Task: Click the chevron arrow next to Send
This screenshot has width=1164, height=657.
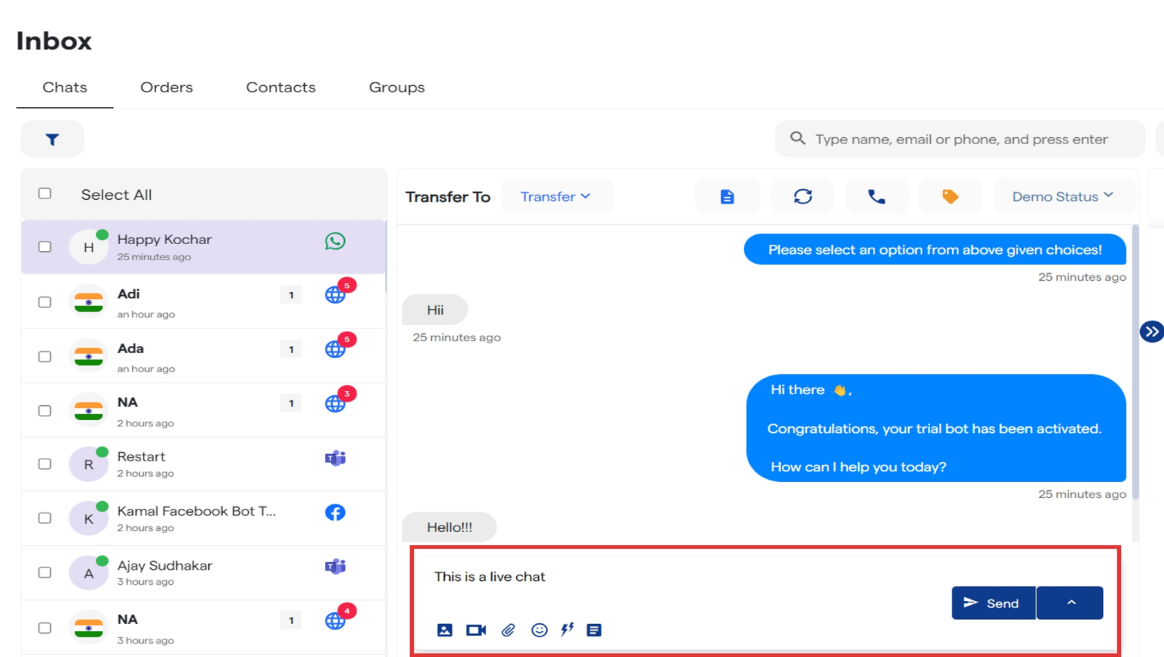Action: (1070, 602)
